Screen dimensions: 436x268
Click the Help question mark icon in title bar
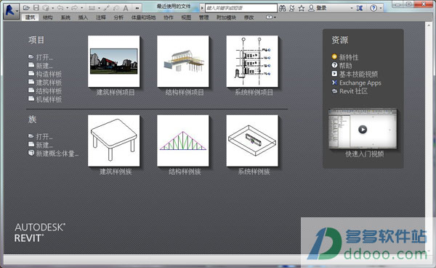374,8
